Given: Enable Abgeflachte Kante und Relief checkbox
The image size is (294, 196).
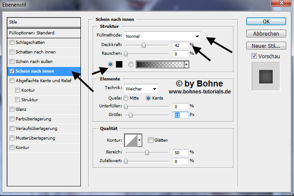Looking at the screenshot, I should (x=12, y=80).
